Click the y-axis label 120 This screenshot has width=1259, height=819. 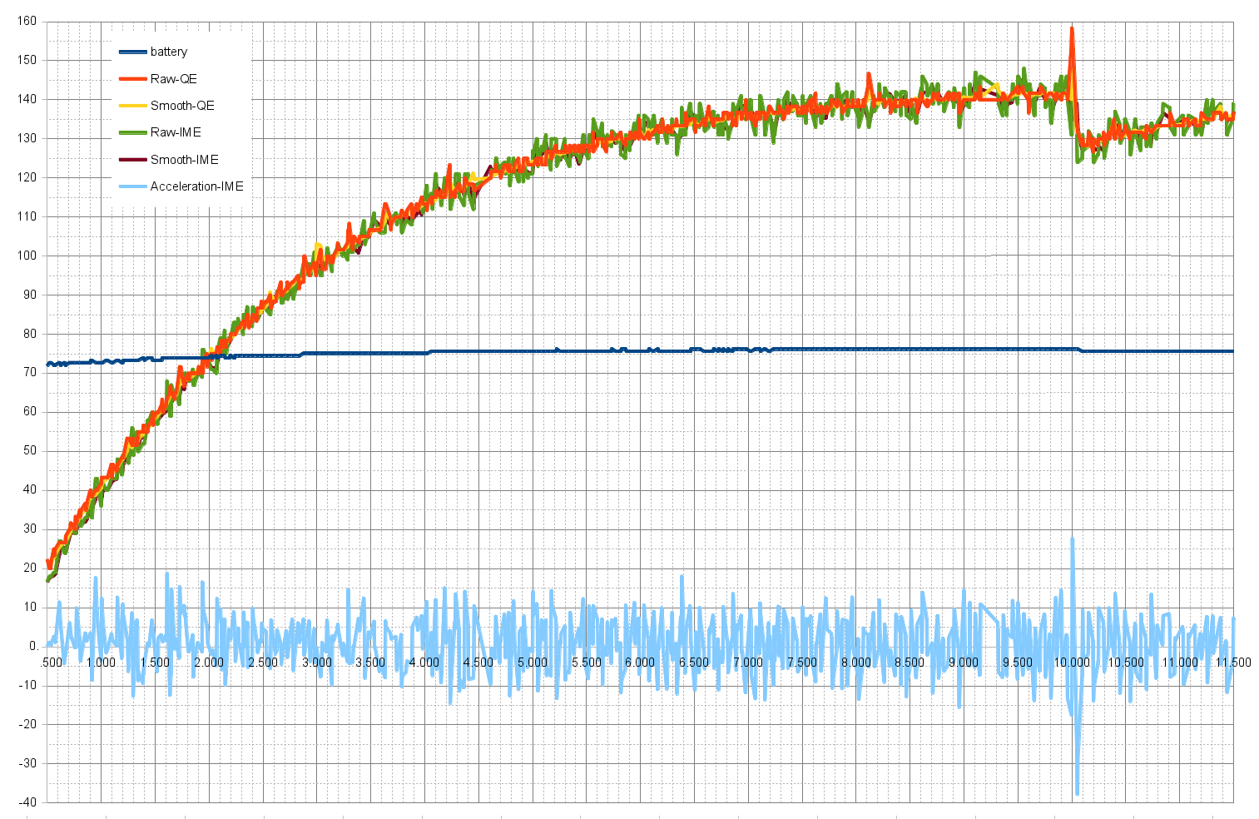pyautogui.click(x=27, y=177)
